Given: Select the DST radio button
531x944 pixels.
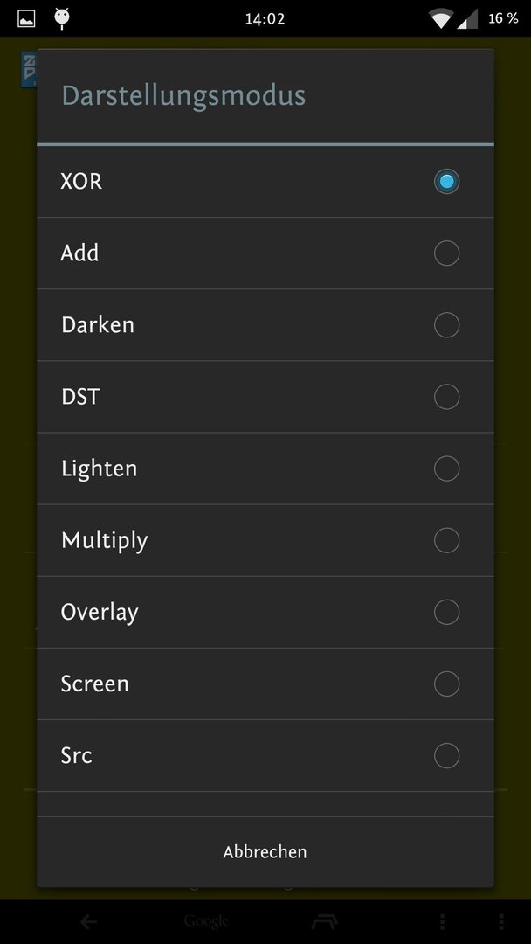Looking at the screenshot, I should (x=447, y=397).
